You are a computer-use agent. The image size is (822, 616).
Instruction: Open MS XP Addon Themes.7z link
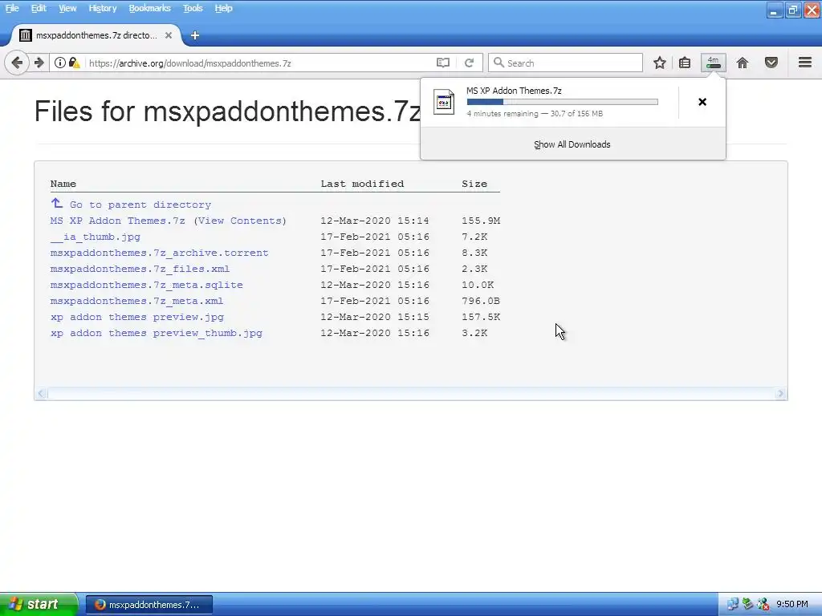[117, 221]
